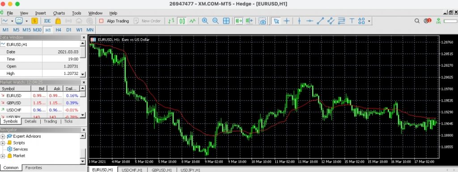Select the text label tool
This screenshot has width=458, height=172.
click(x=352, y=21)
